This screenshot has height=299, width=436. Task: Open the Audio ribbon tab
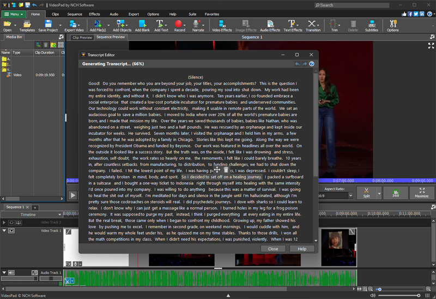point(114,14)
